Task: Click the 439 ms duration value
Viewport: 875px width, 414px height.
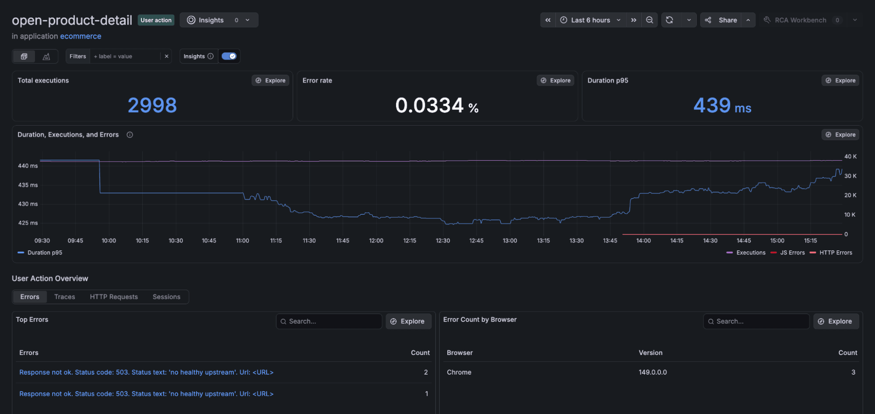Action: coord(722,105)
